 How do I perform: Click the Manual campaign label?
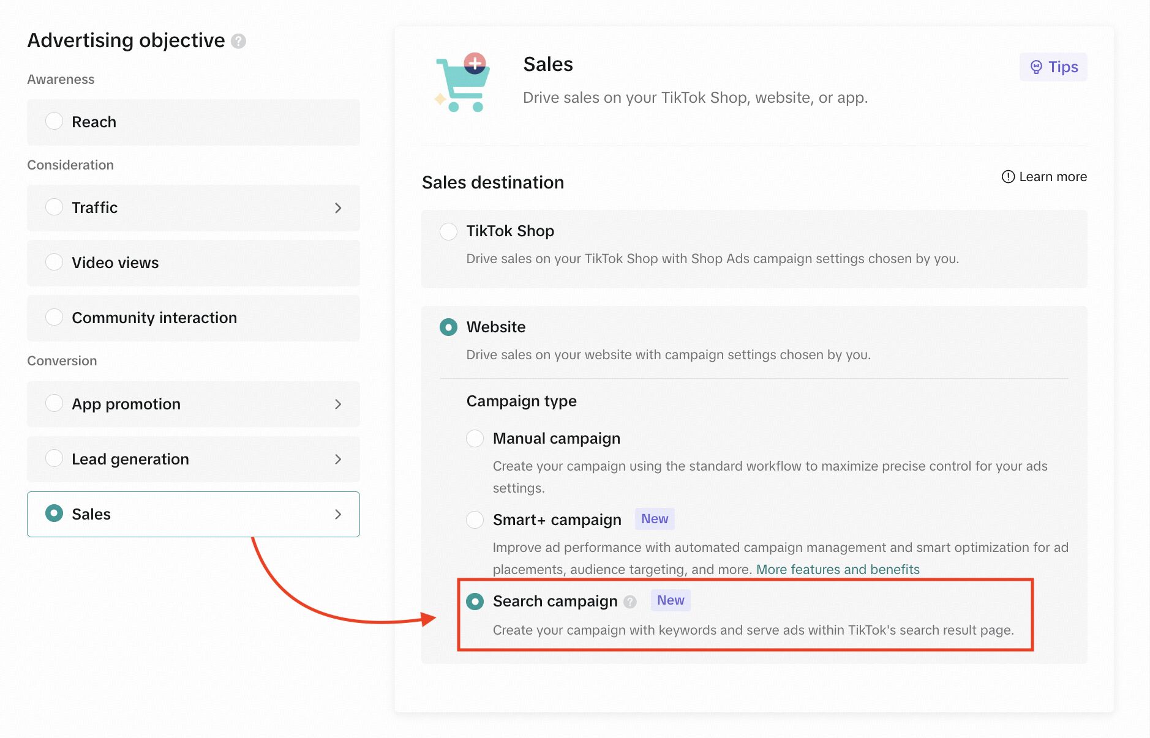pyautogui.click(x=557, y=439)
